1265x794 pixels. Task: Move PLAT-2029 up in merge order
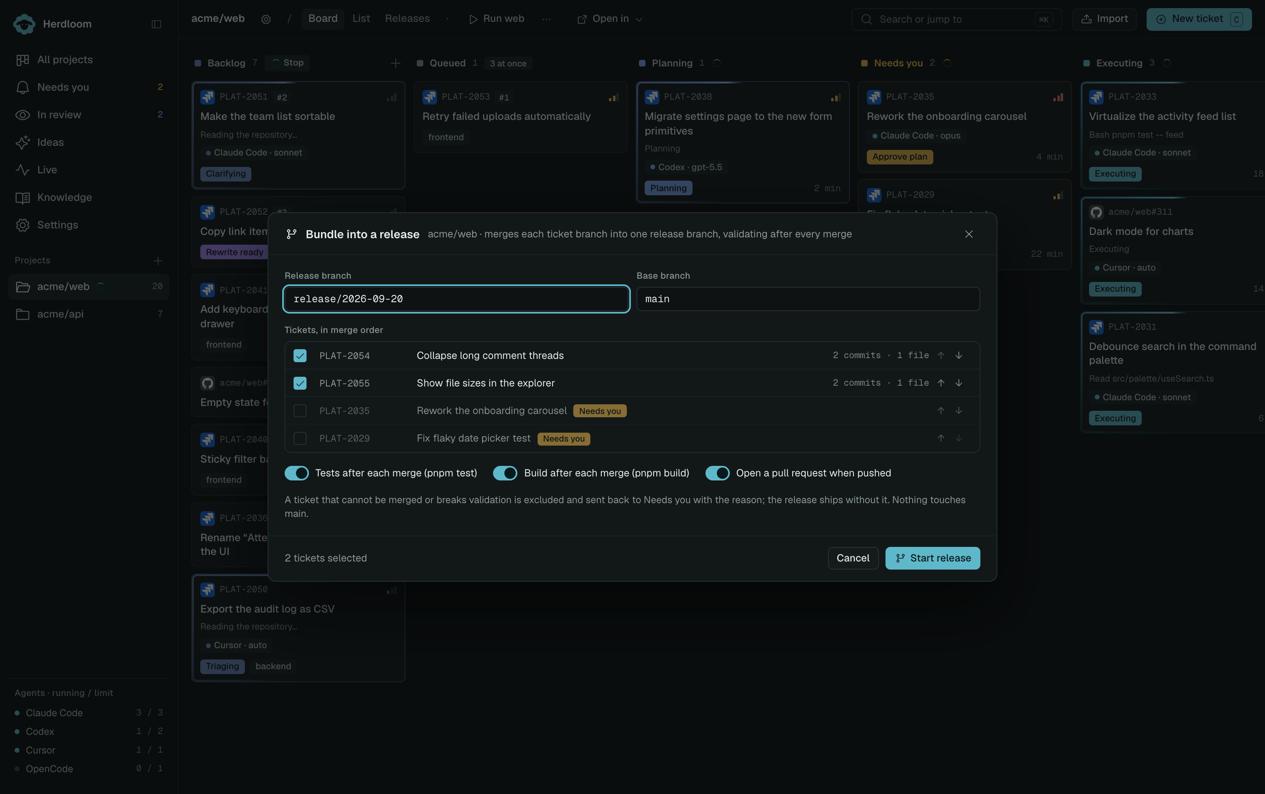click(x=941, y=438)
